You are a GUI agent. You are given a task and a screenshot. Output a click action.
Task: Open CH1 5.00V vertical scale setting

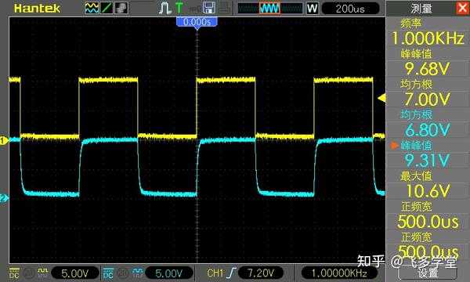pyautogui.click(x=75, y=273)
